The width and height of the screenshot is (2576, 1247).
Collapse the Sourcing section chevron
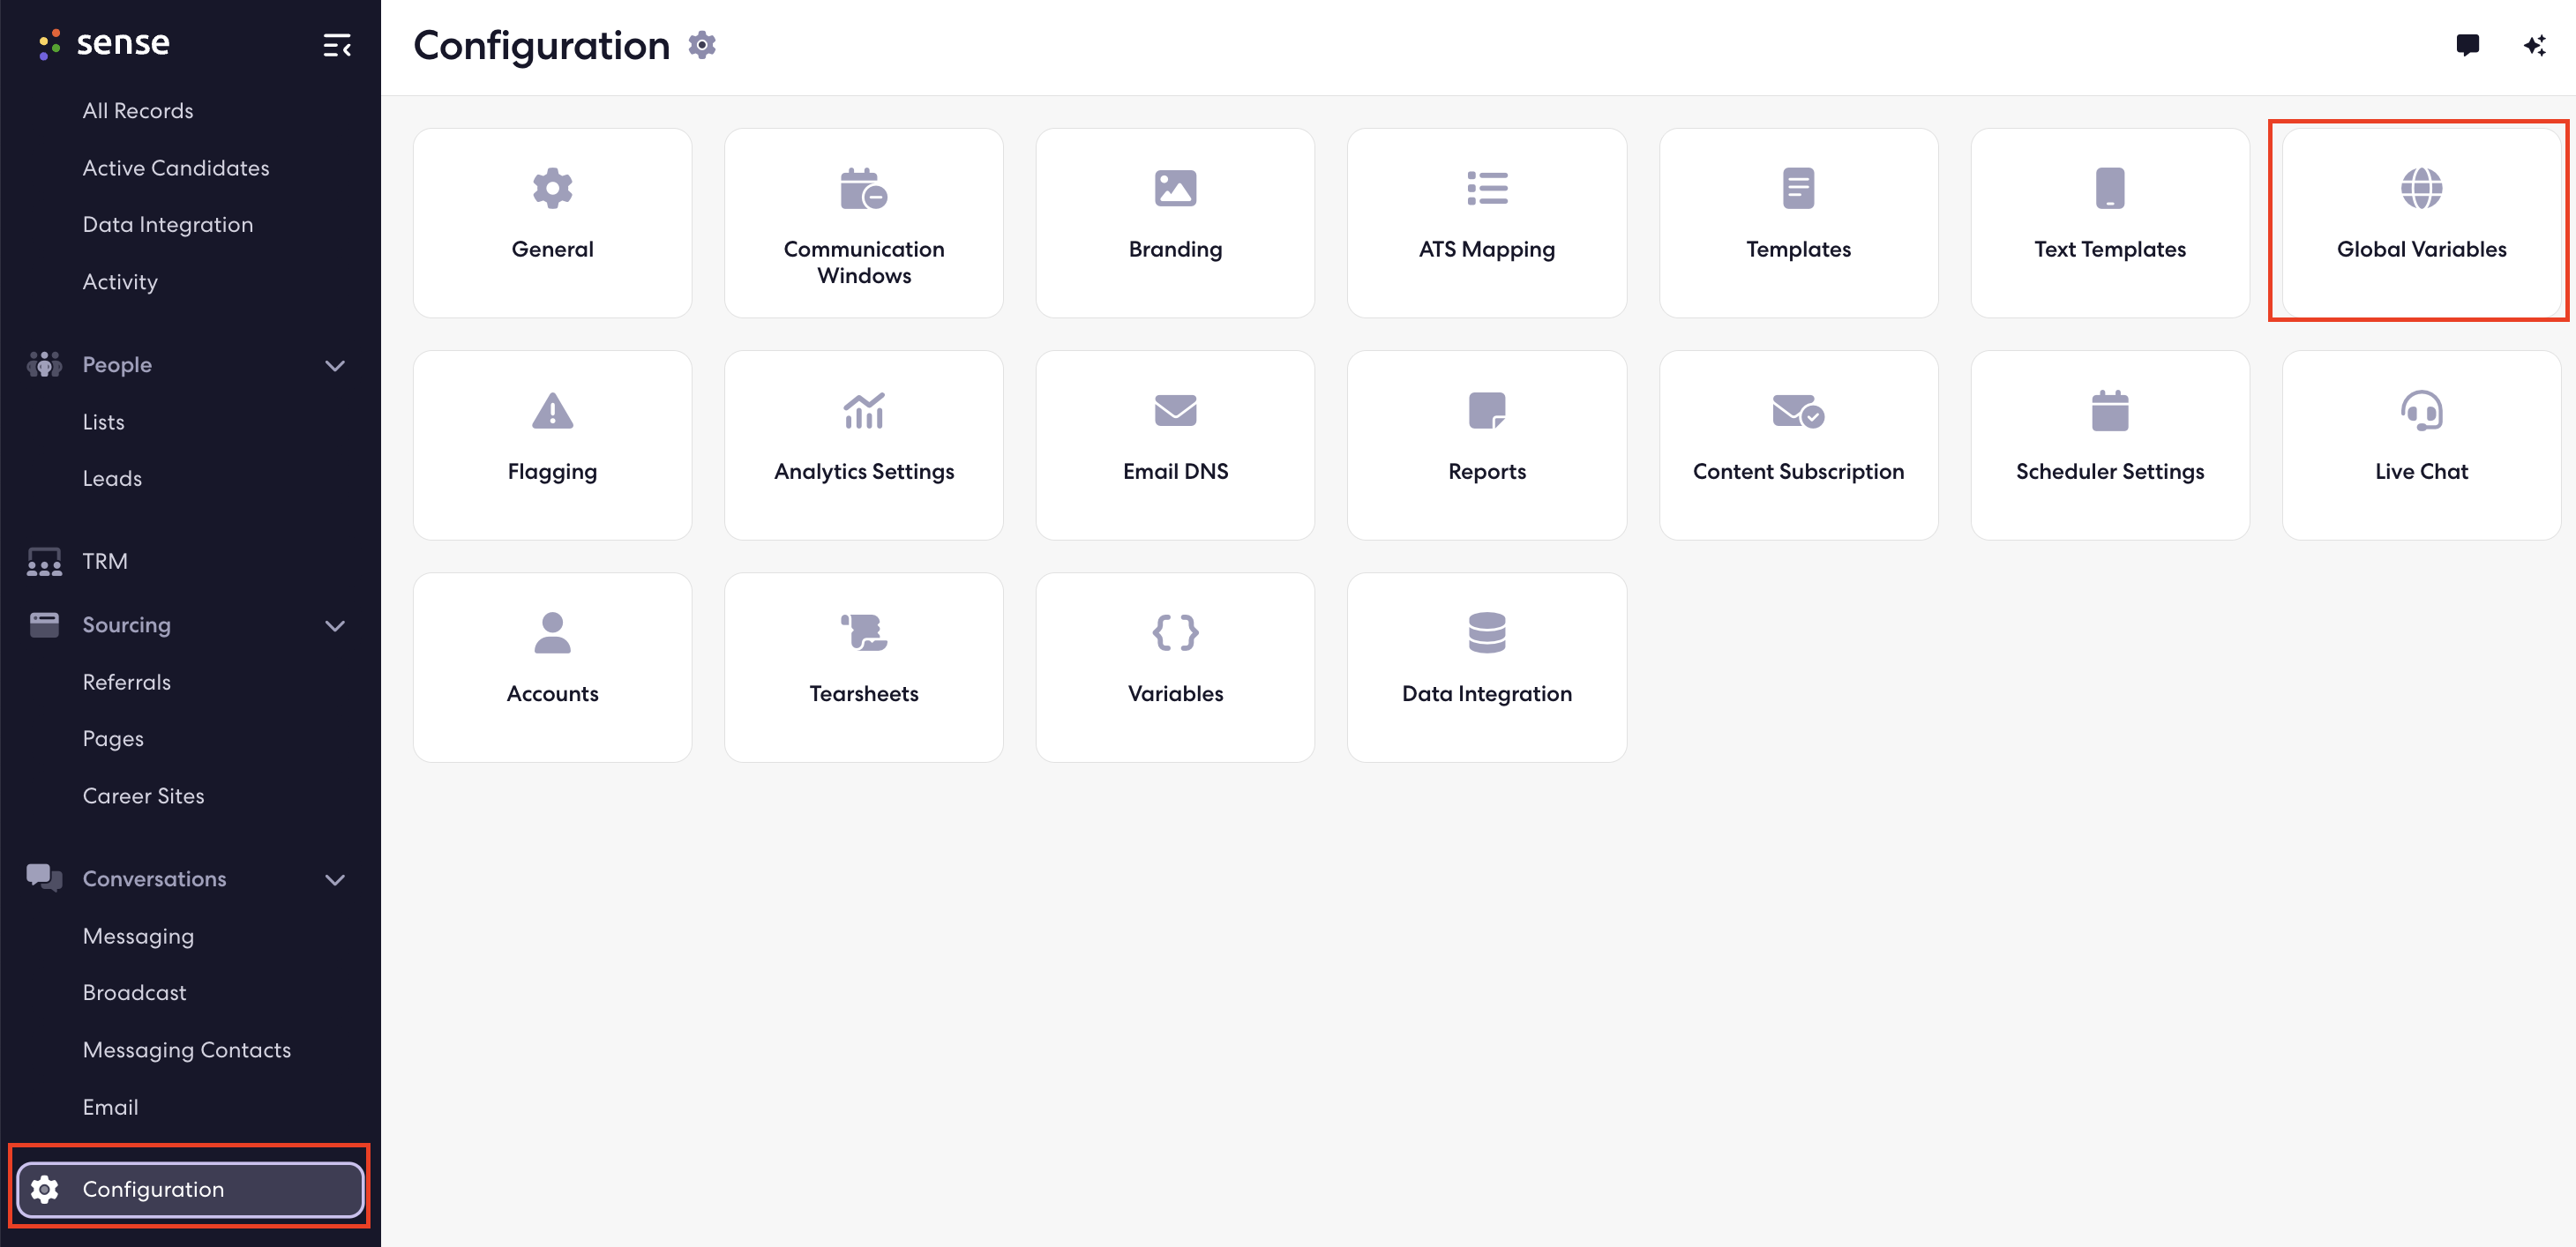tap(335, 626)
